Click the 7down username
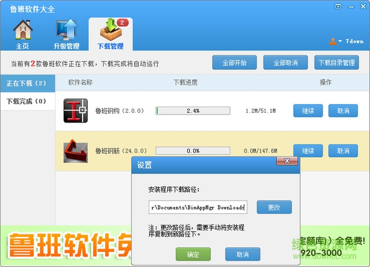The width and height of the screenshot is (370, 267). click(354, 41)
